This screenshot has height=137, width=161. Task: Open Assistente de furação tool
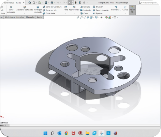pos(25,8)
